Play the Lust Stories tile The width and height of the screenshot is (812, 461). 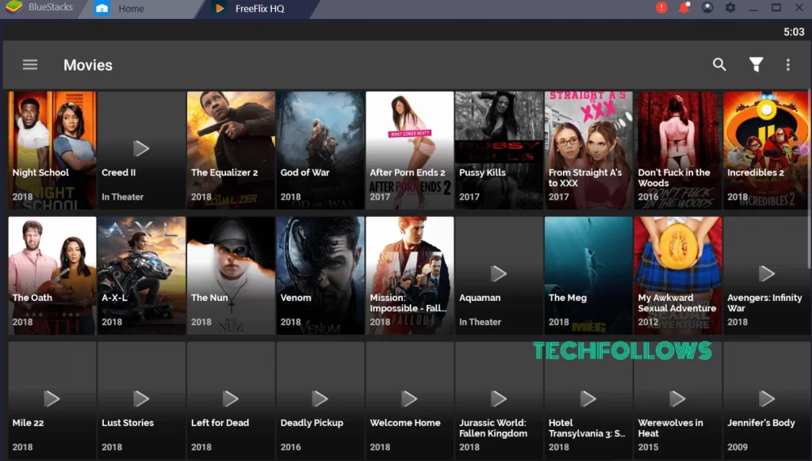point(141,401)
